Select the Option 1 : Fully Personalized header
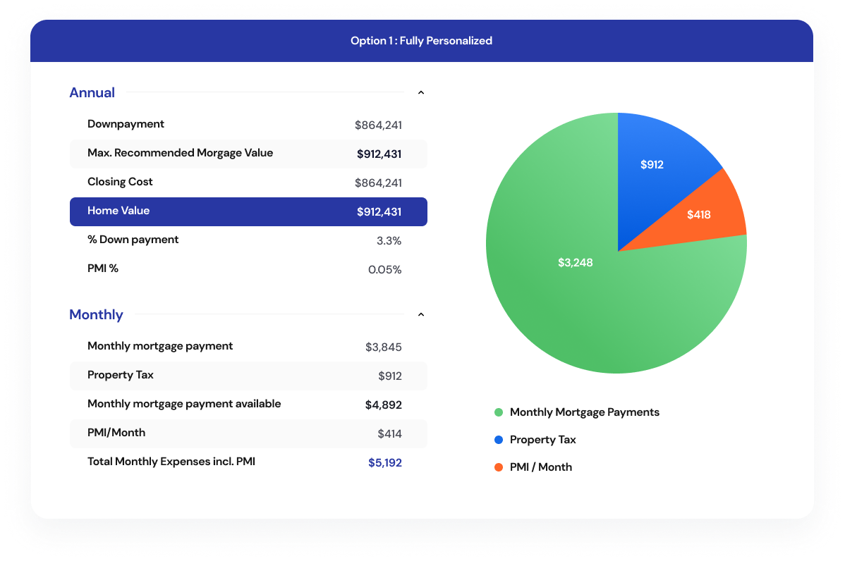 click(x=421, y=41)
